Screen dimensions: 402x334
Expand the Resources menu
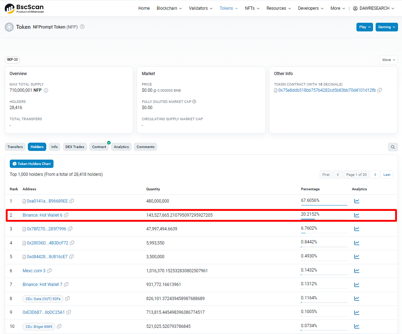click(279, 8)
